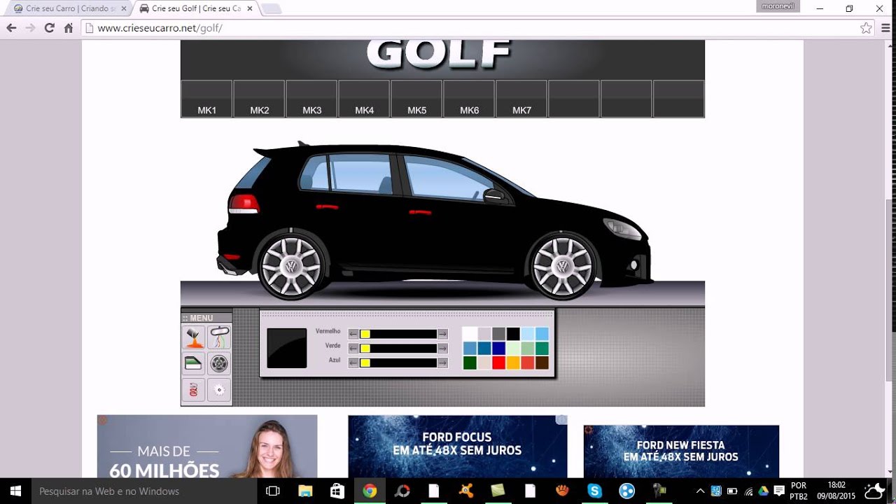Open Skype from the taskbar
Image resolution: width=896 pixels, height=504 pixels.
[594, 491]
